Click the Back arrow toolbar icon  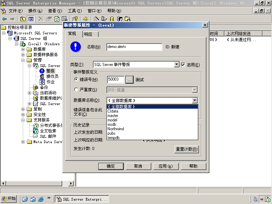tap(4, 19)
